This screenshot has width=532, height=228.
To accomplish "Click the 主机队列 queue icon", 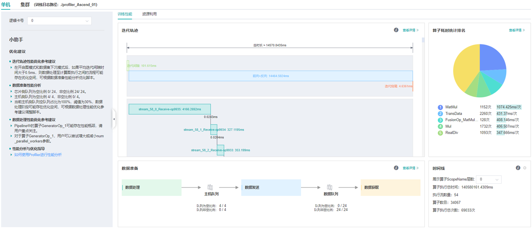I will coord(210,187).
